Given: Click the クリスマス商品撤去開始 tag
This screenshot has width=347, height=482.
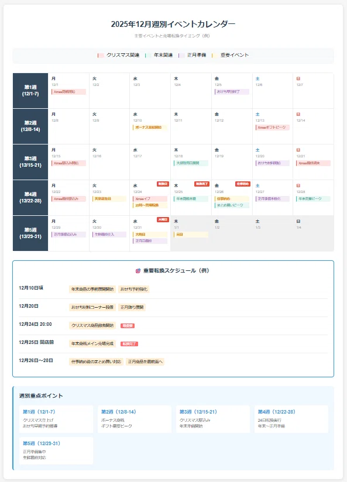Looking at the screenshot, I should [x=92, y=326].
